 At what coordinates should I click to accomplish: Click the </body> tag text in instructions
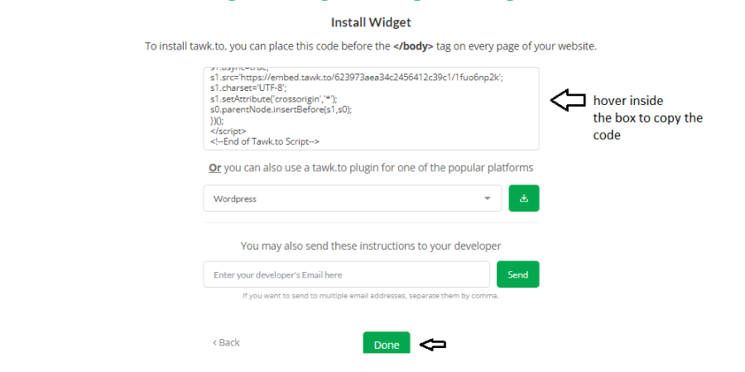pos(413,46)
